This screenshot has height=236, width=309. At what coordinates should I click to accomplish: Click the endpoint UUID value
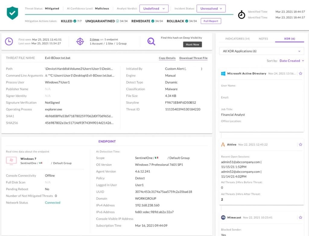pyautogui.click(x=164, y=192)
